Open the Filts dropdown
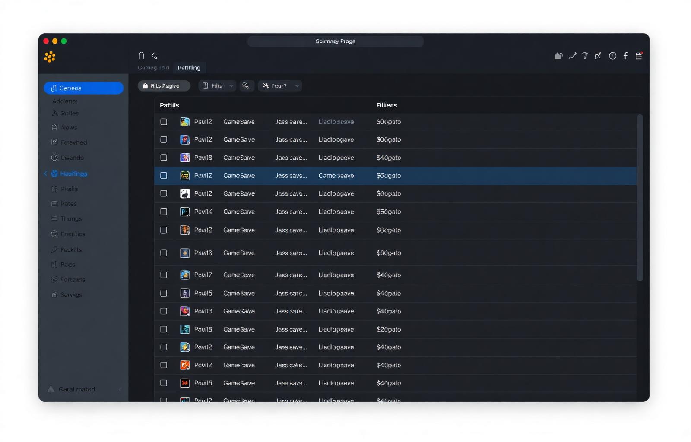 217,85
